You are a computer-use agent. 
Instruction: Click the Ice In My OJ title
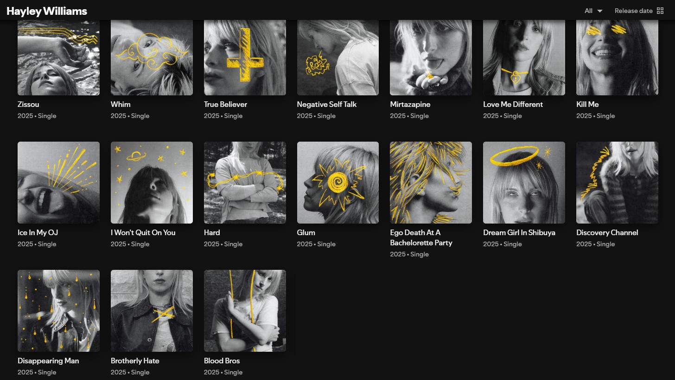(x=38, y=232)
